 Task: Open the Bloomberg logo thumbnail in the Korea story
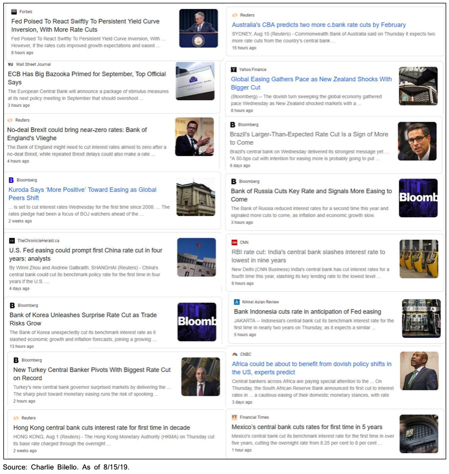coord(197,322)
